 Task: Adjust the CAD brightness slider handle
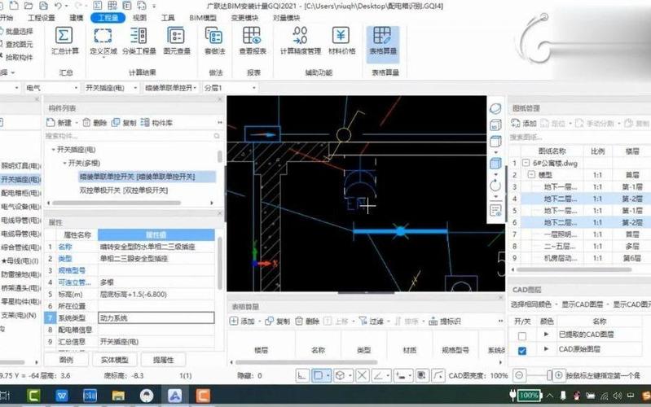(549, 375)
